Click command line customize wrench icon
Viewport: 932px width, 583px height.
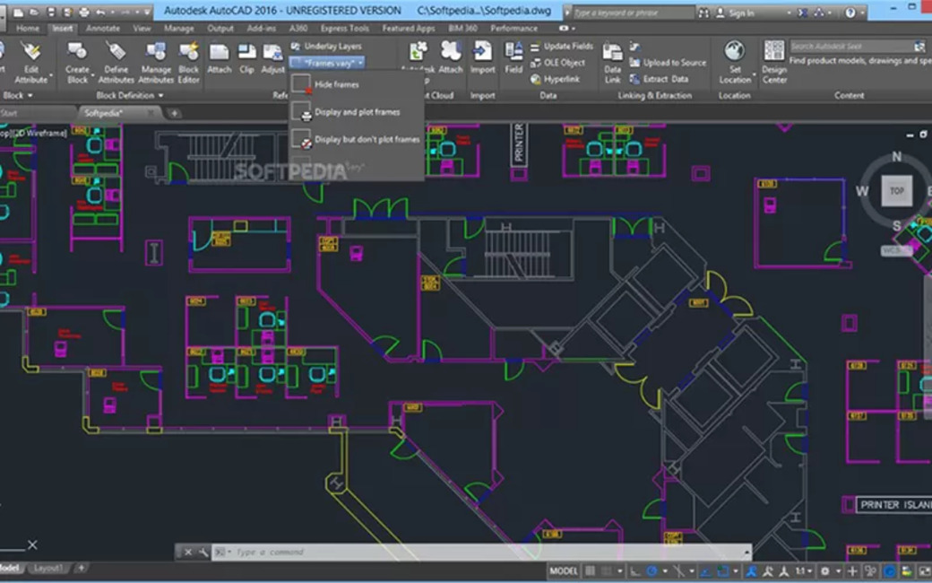click(203, 553)
